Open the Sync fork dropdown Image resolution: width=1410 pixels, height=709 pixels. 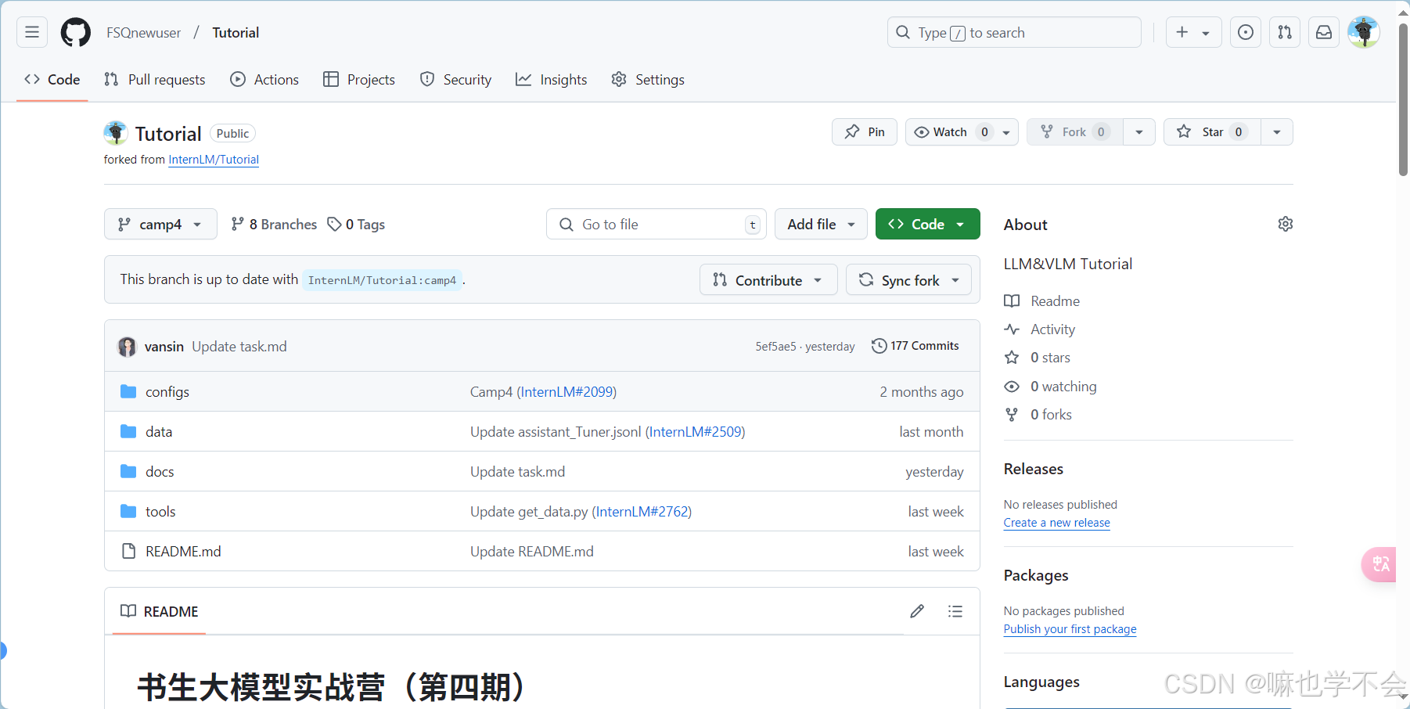(908, 280)
